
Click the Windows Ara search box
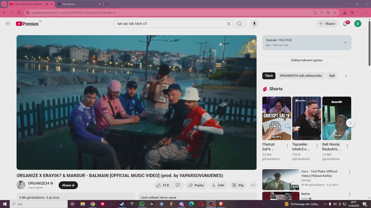point(39,204)
